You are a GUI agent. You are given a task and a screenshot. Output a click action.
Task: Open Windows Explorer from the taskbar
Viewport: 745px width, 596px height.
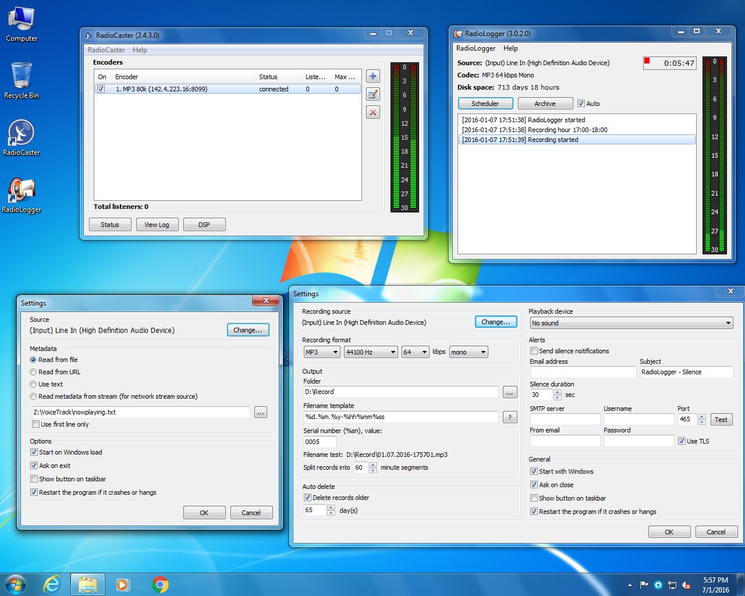pos(88,584)
